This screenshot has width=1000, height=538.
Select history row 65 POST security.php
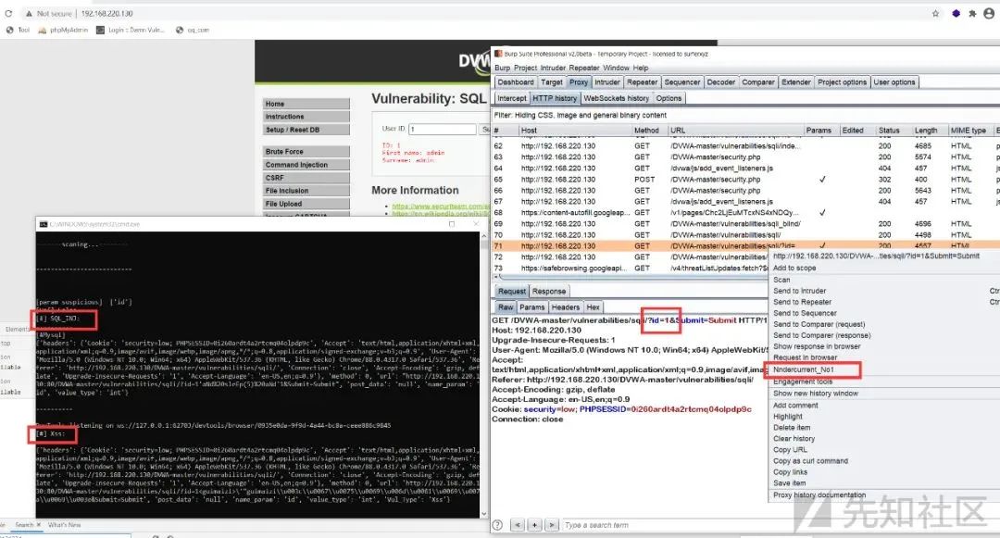[x=746, y=180]
